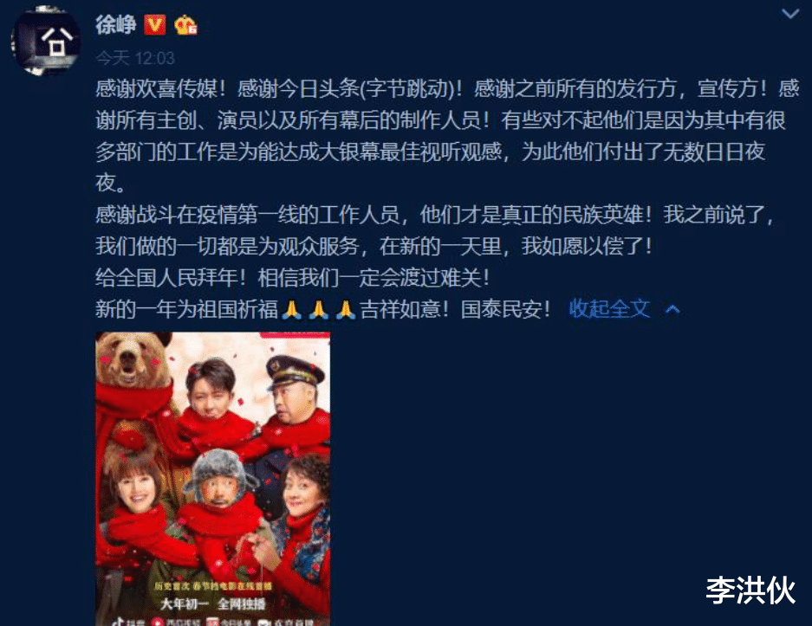Click the first praying hands emoji

click(x=291, y=309)
